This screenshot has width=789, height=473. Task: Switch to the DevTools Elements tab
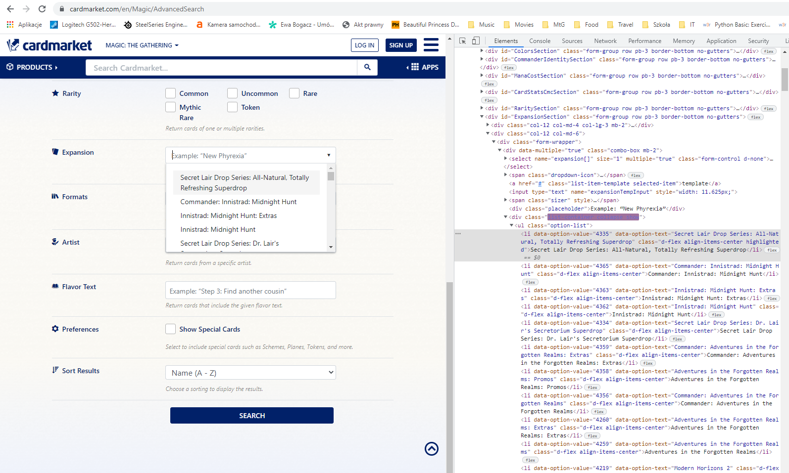(506, 41)
